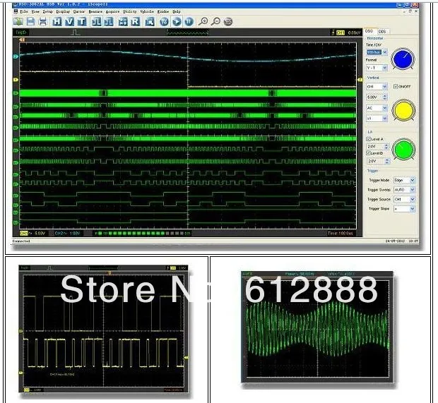The image size is (438, 403).
Task: Open the Acquire menu
Action: (x=112, y=11)
